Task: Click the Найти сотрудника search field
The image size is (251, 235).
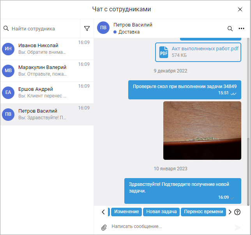Action: (x=45, y=28)
